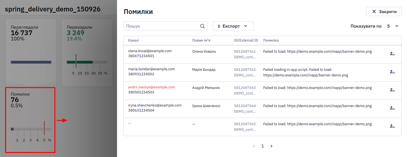Click maria.bondar@example.com email text
This screenshot has height=157, width=407.
click(152, 69)
